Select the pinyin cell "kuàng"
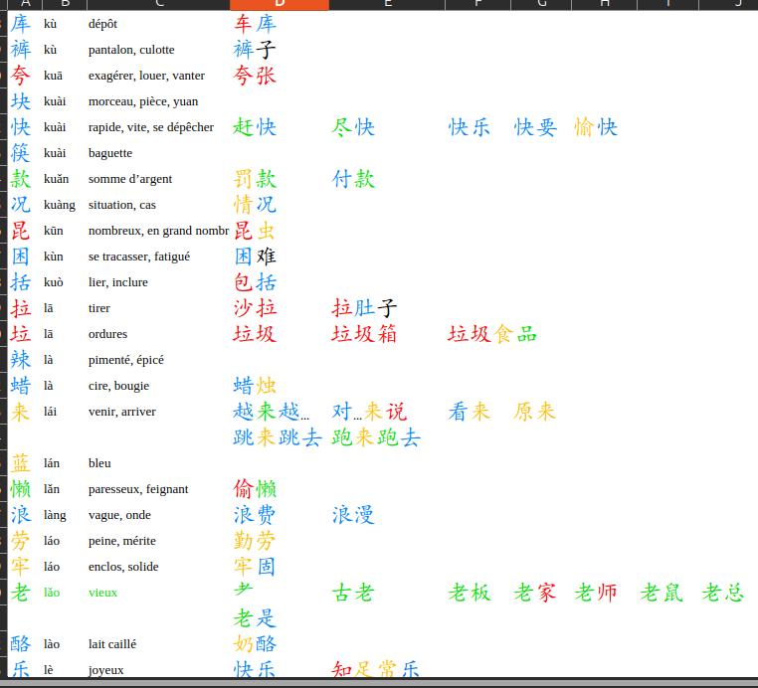The width and height of the screenshot is (758, 688). [60, 205]
